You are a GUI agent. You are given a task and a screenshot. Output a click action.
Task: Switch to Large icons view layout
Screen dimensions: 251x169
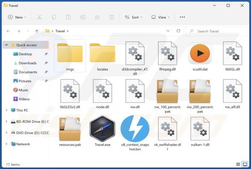[245, 164]
